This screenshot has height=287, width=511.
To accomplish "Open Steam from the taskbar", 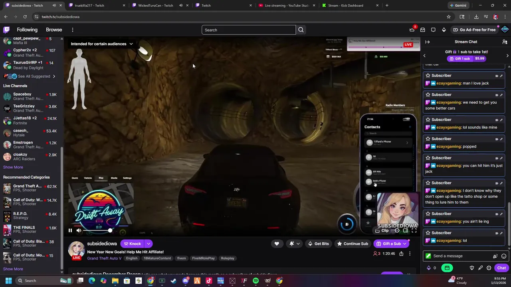I will point(174,281).
